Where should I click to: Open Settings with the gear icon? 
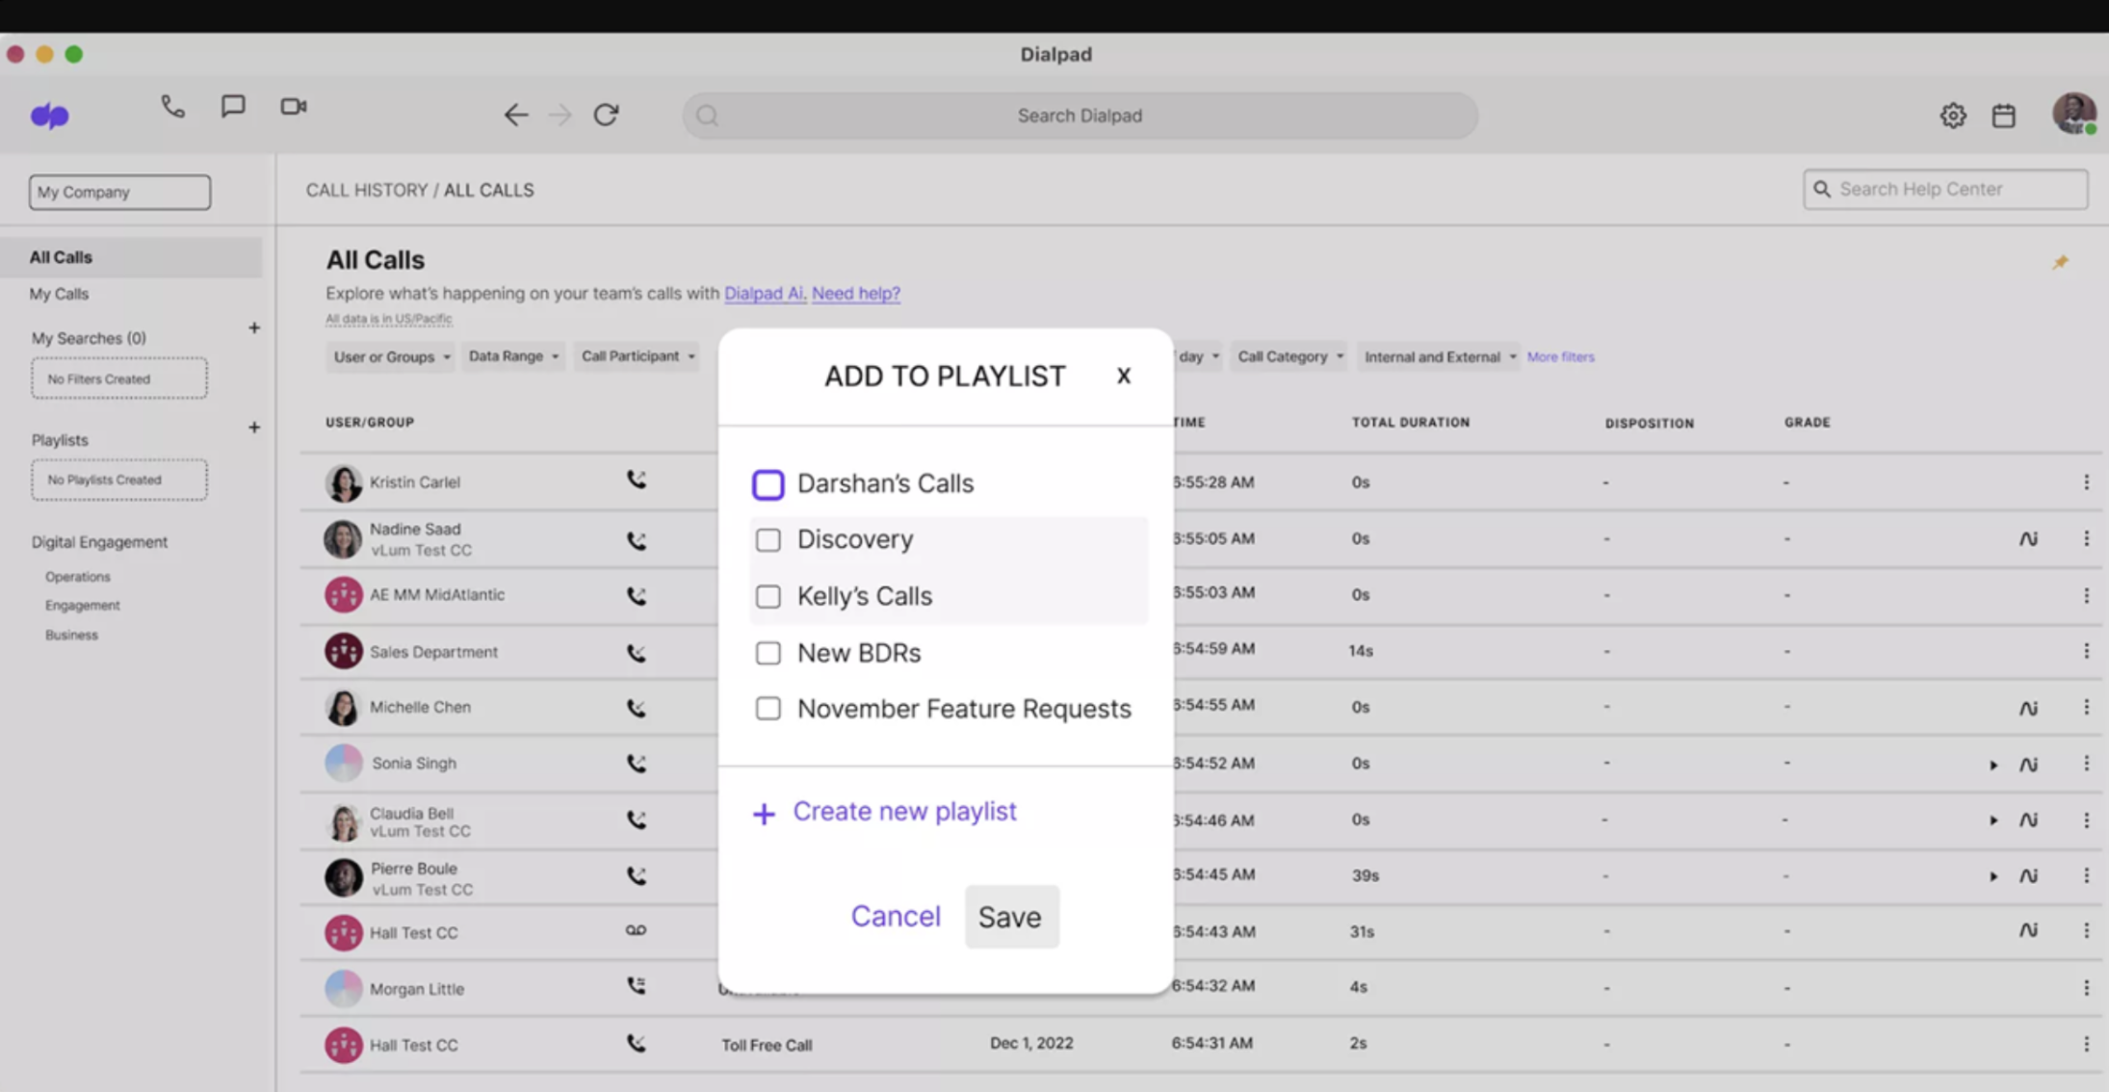point(1953,115)
